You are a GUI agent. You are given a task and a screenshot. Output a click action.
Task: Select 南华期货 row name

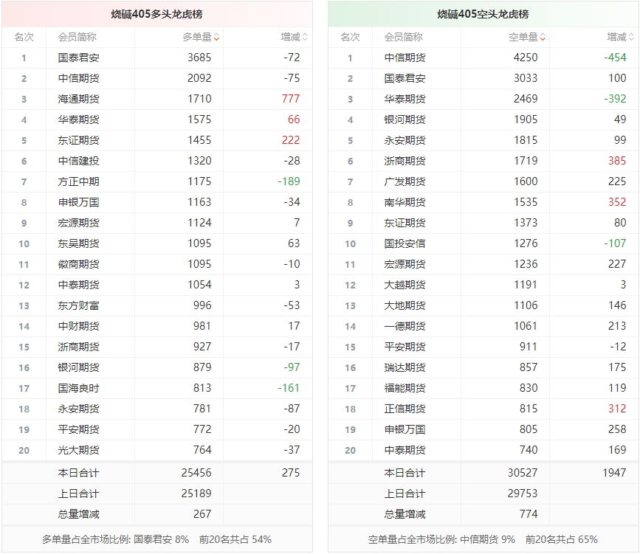pos(405,203)
